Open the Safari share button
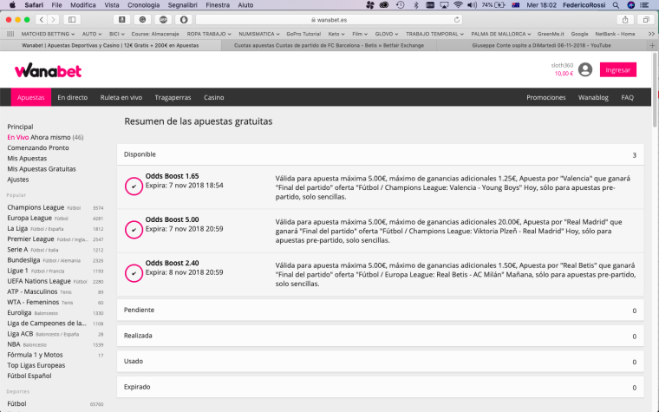 click(625, 19)
